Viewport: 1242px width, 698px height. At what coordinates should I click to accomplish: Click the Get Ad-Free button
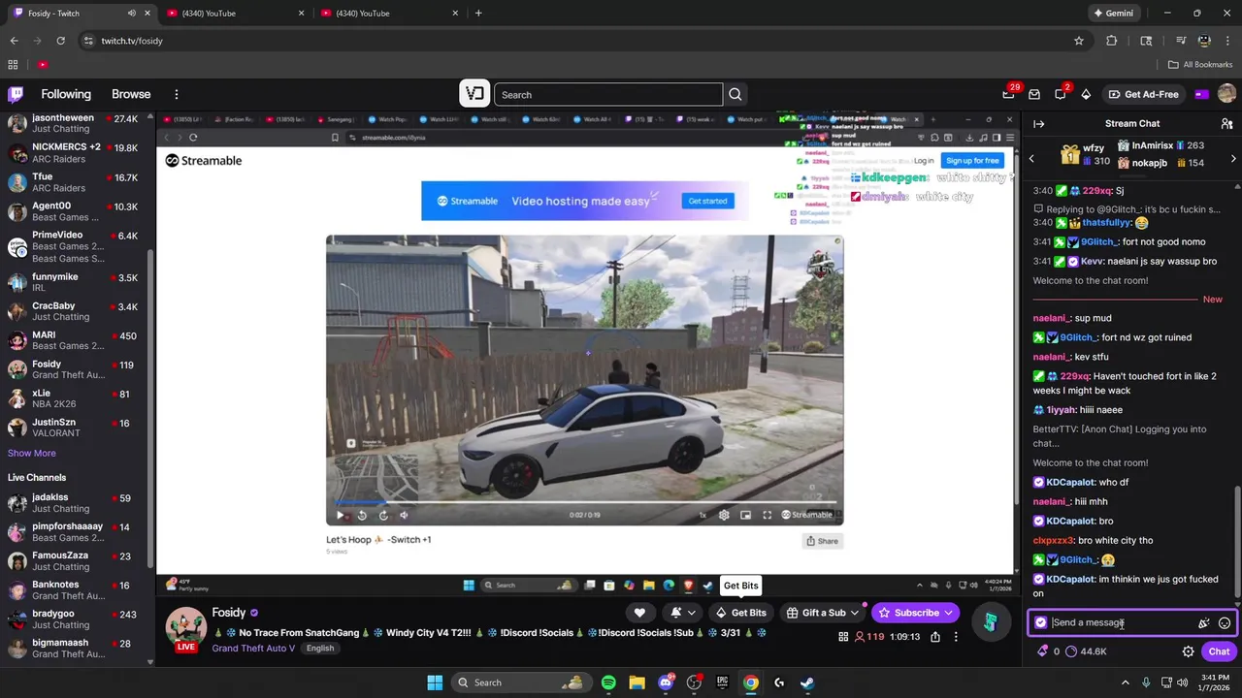1144,94
